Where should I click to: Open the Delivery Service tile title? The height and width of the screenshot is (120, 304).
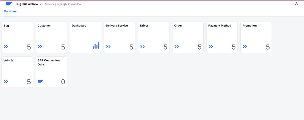point(117,26)
